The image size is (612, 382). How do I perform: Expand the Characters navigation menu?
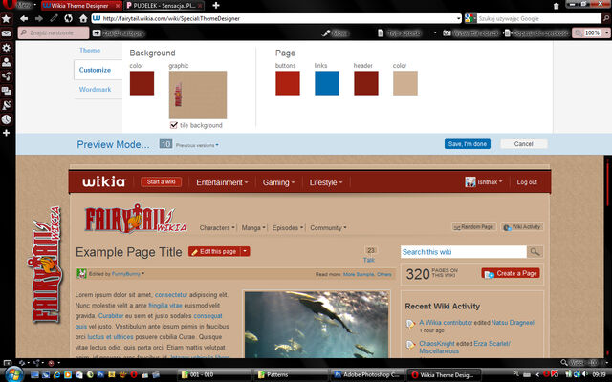point(217,228)
